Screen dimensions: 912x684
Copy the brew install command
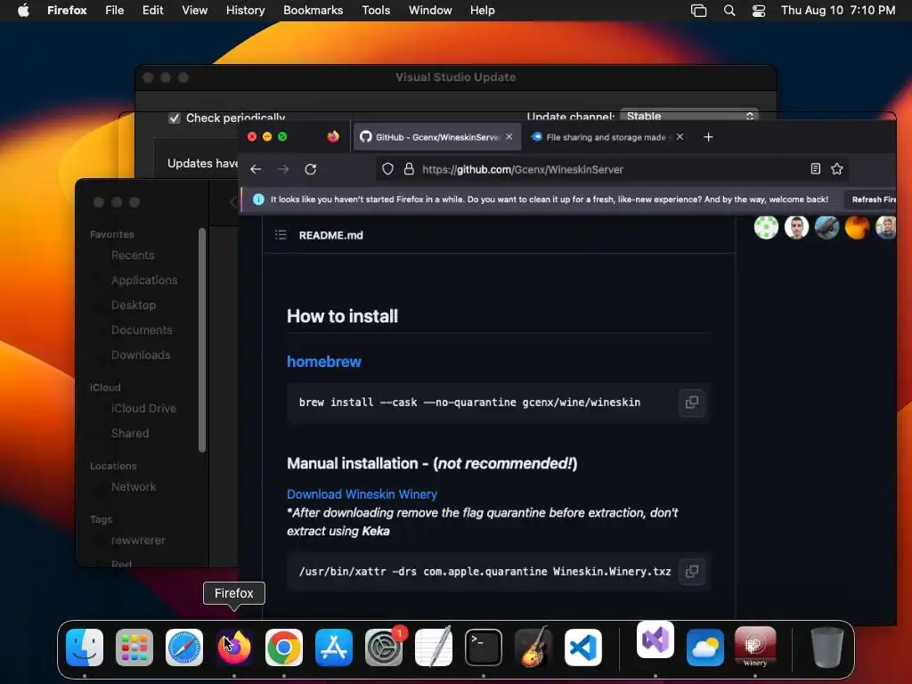tap(691, 403)
